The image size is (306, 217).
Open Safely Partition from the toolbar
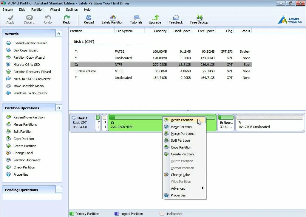pyautogui.click(x=112, y=19)
